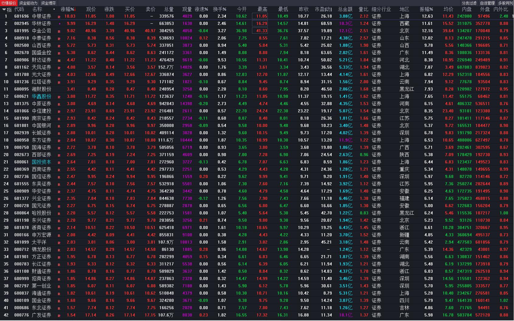The image size is (514, 321).
Task: Select the 东方证券 stock name
Action: pos(42,140)
